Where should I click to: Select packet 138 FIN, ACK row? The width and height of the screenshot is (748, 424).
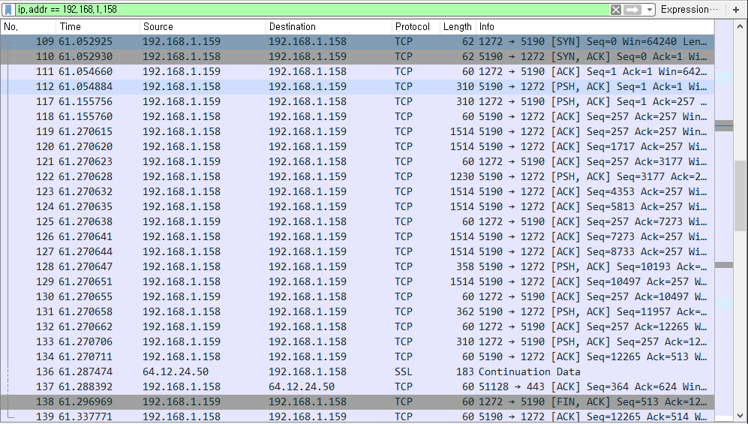pyautogui.click(x=357, y=402)
